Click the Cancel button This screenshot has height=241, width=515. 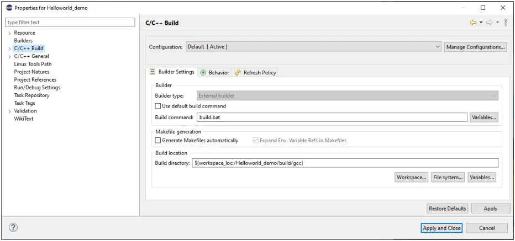tap(487, 228)
